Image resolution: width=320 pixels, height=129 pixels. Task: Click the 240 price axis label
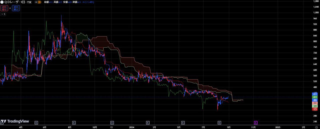(x=315, y=122)
